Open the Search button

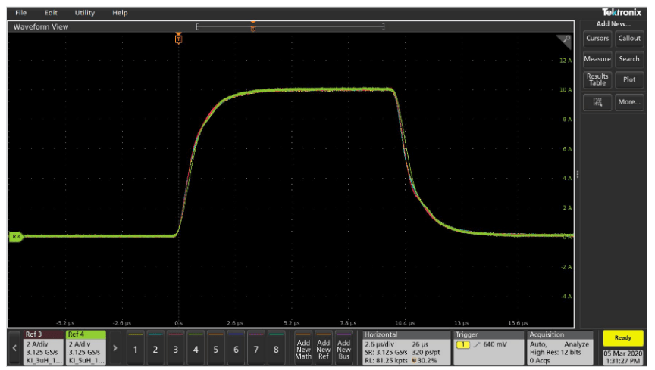coord(629,59)
